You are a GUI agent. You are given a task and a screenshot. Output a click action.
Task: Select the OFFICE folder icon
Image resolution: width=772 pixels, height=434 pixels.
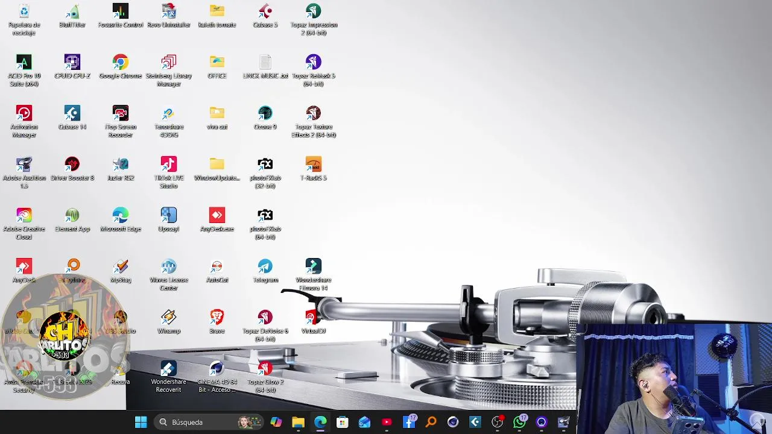point(217,67)
